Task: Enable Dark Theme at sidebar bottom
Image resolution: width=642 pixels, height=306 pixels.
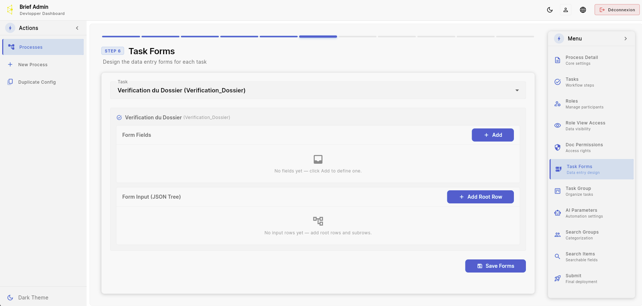Action: (43, 297)
